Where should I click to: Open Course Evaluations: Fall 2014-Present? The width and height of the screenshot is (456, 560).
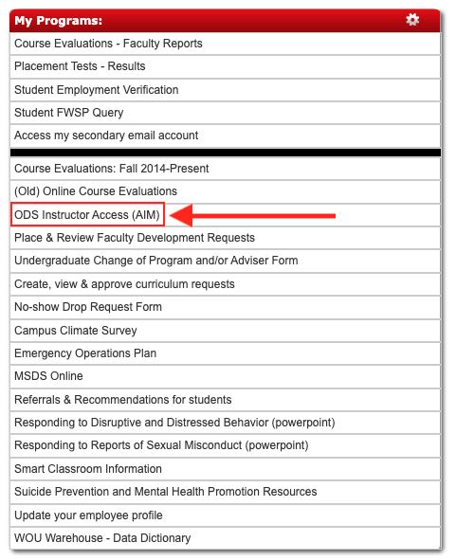click(x=112, y=169)
